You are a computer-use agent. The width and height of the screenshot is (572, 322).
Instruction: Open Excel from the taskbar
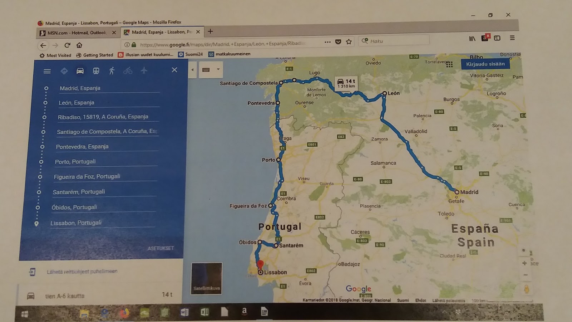(204, 312)
